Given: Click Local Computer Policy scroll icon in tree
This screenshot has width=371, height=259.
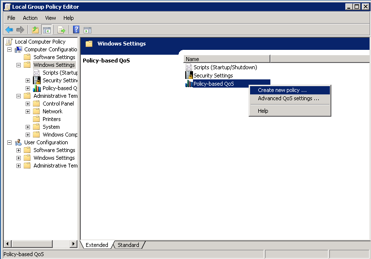Looking at the screenshot, I should click(9, 42).
